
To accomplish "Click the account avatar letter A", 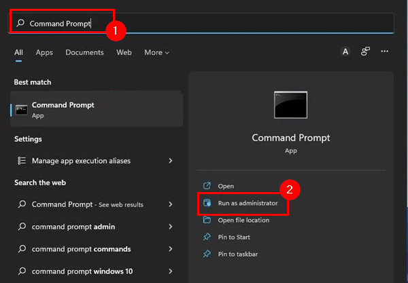I will tap(345, 52).
